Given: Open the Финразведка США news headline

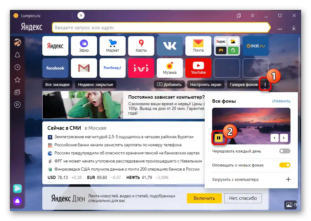Looking at the screenshot, I should pos(127,169).
